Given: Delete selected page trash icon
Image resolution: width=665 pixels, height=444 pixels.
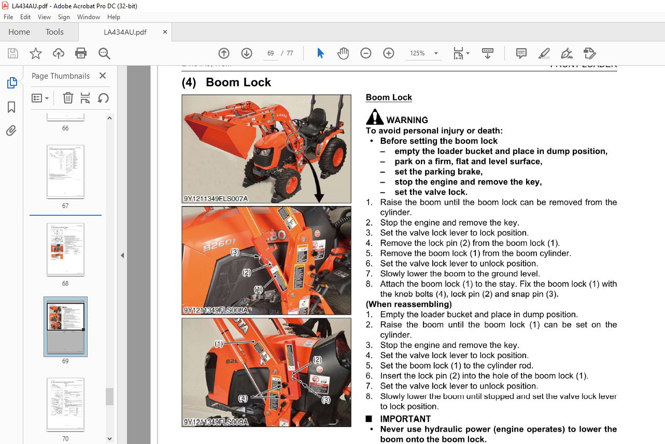Looking at the screenshot, I should 68,98.
